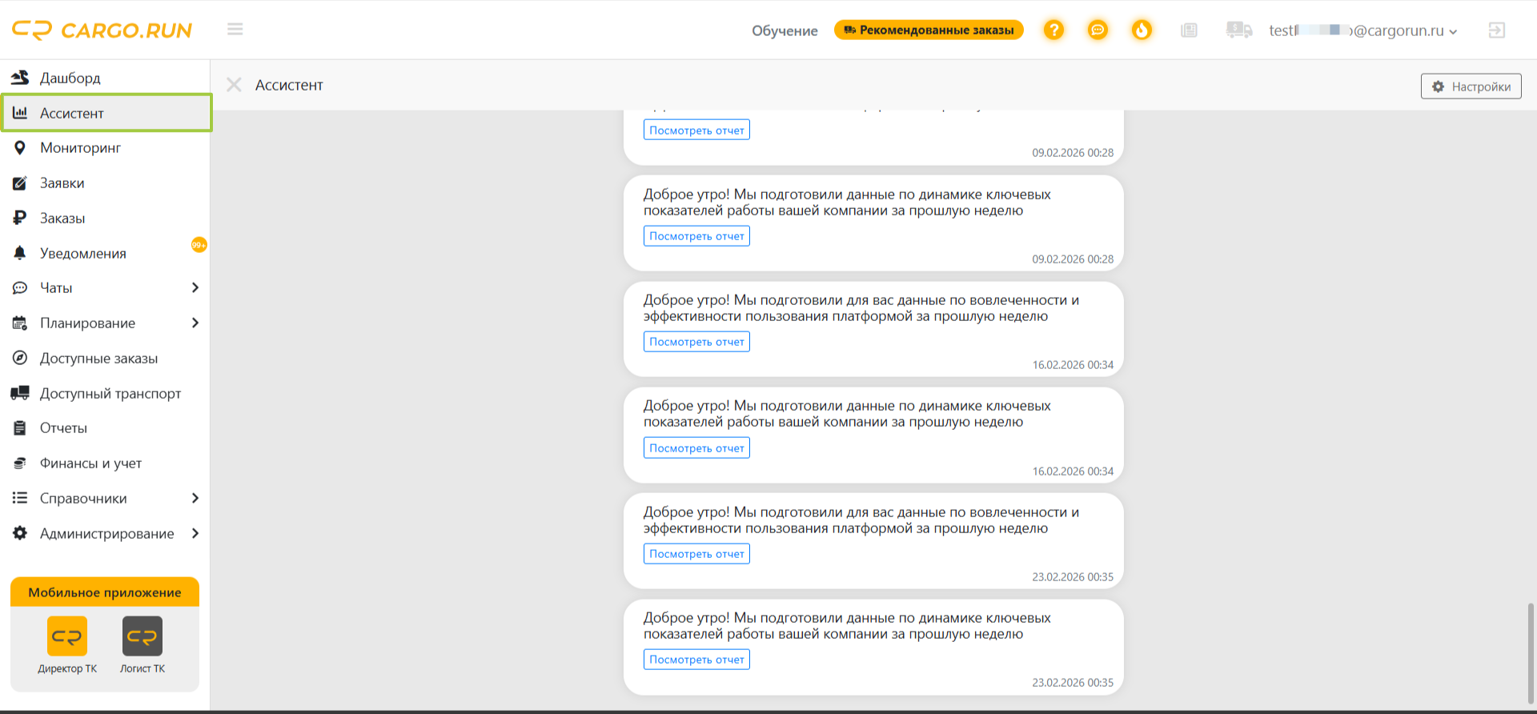This screenshot has width=1537, height=714.
Task: Open the orange chat bubble icon
Action: click(x=1098, y=30)
